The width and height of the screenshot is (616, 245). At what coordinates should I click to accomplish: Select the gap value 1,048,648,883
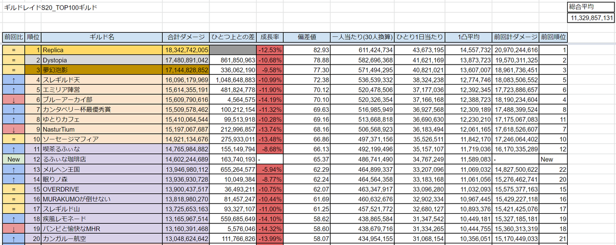click(233, 79)
